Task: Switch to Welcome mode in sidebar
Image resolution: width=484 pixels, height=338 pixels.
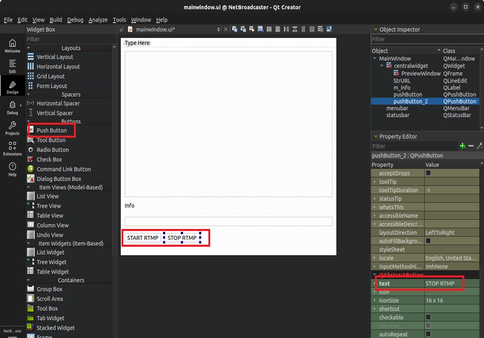Action: click(12, 46)
